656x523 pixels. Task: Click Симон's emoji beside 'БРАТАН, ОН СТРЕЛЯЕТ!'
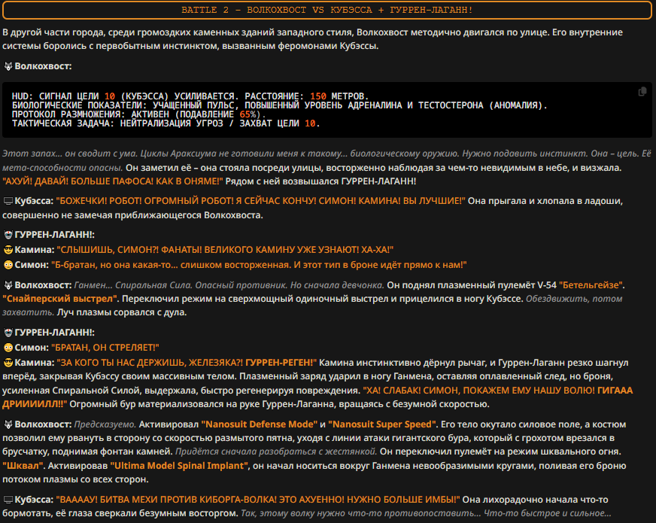pos(8,348)
